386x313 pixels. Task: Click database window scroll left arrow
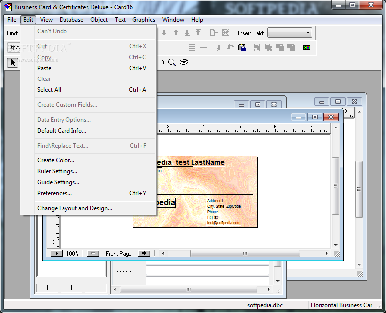point(115,289)
